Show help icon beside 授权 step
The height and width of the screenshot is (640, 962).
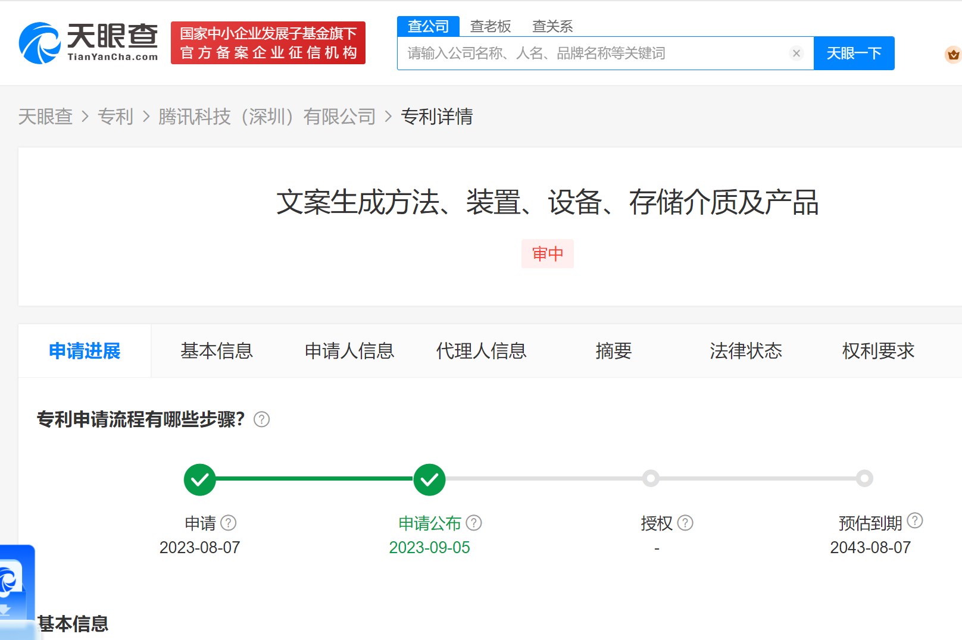click(685, 523)
